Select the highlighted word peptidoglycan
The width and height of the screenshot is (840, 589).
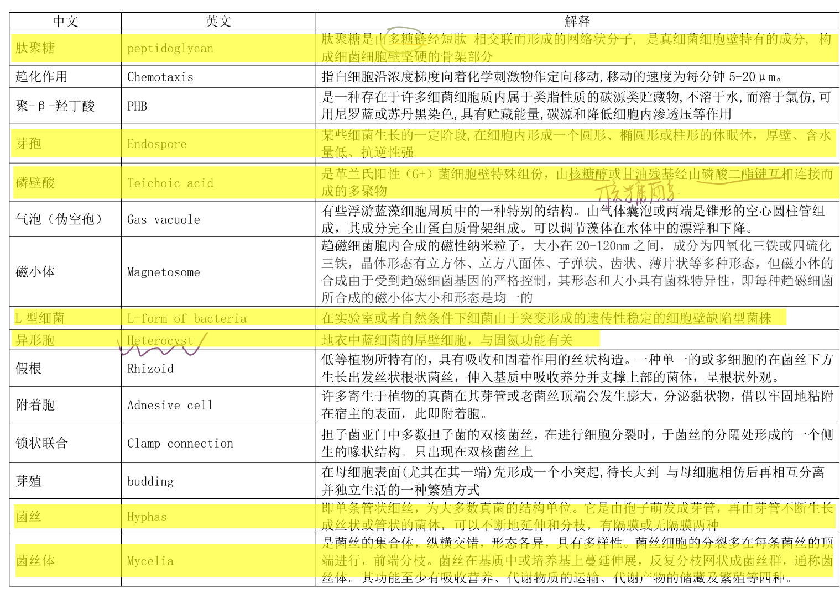pyautogui.click(x=170, y=49)
